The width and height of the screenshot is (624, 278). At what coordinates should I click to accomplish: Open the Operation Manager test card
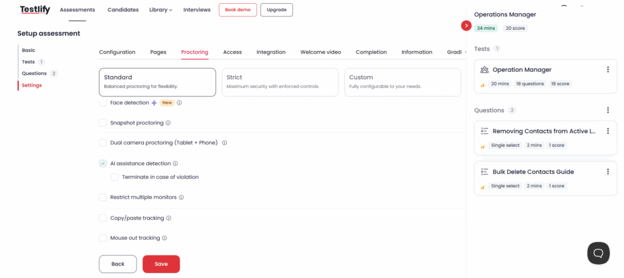545,76
